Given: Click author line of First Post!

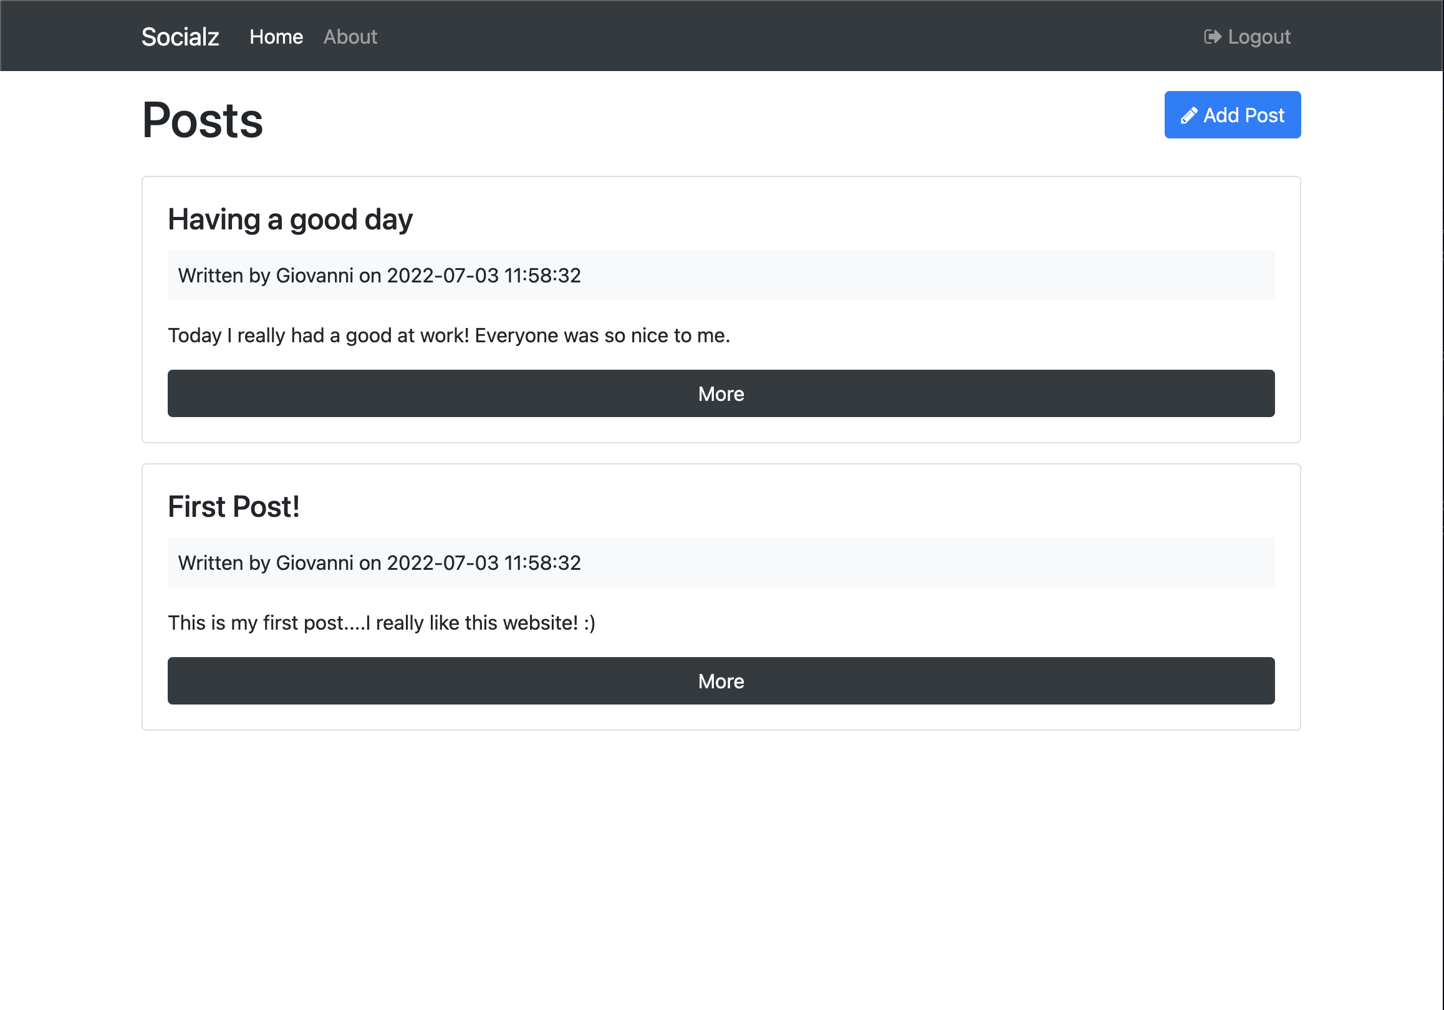Looking at the screenshot, I should (x=379, y=563).
